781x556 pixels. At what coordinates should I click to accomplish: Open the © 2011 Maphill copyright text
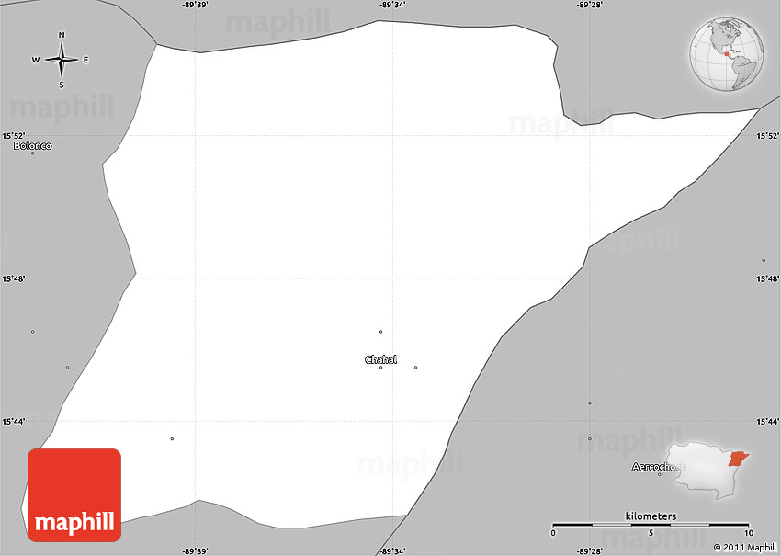738,548
